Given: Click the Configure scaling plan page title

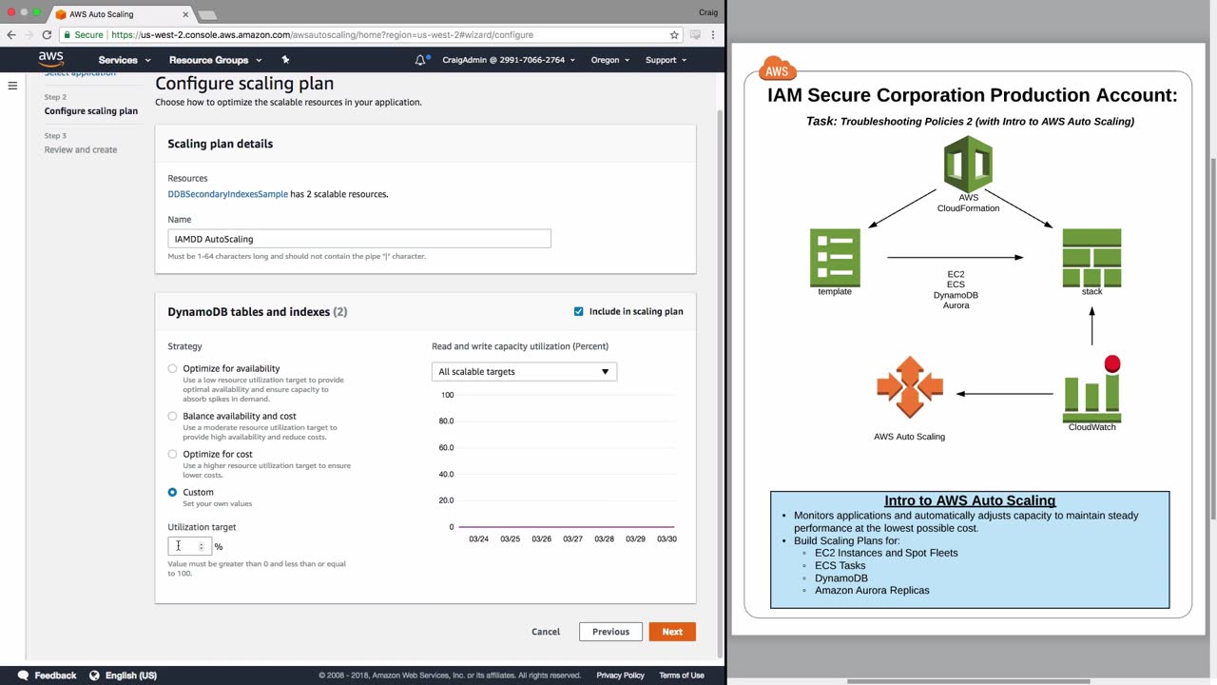Looking at the screenshot, I should click(244, 84).
